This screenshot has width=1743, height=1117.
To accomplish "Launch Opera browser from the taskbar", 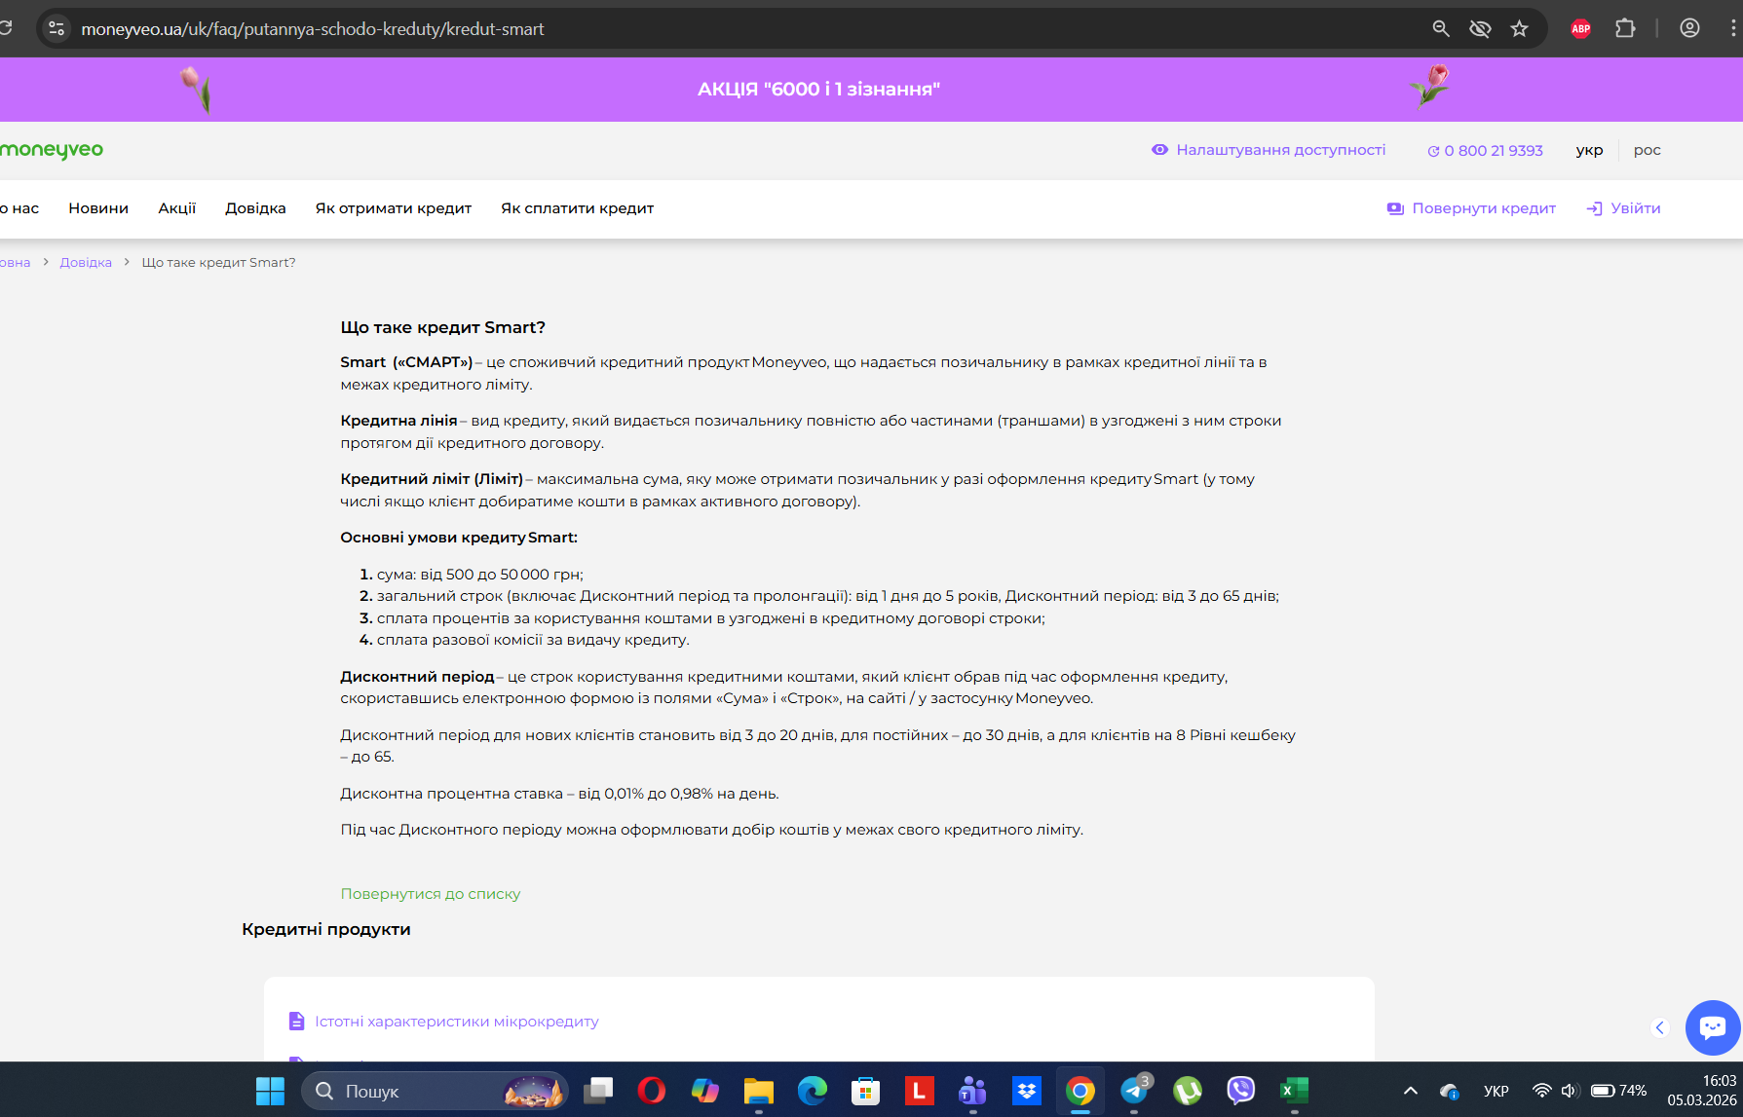I will pyautogui.click(x=651, y=1091).
